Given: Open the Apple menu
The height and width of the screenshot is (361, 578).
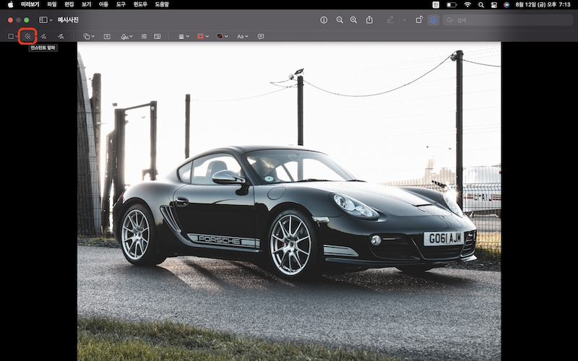Looking at the screenshot, I should [10, 5].
